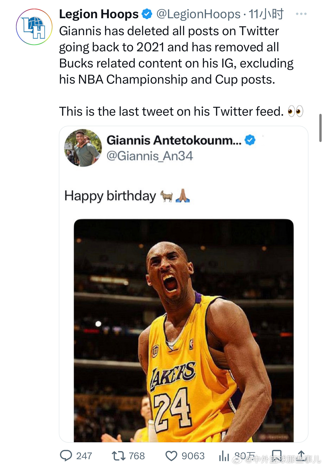Open the Legion Hoops profile avatar
Screen dimensions: 324x467
[x=34, y=27]
